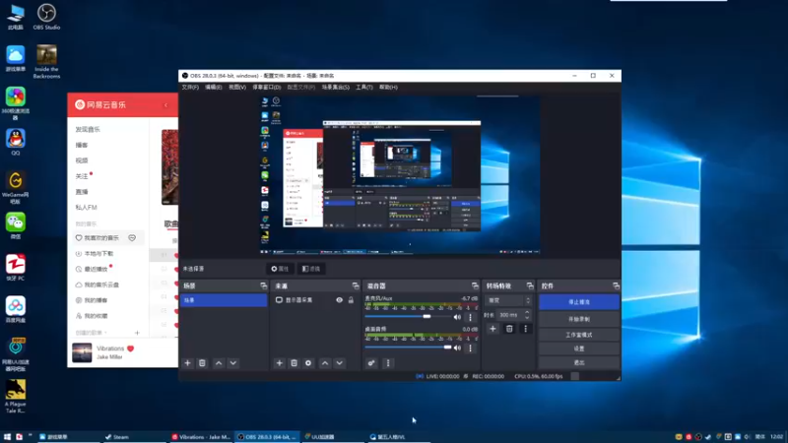Move the scene up in Scenes panel
The height and width of the screenshot is (443, 788).
(x=219, y=363)
